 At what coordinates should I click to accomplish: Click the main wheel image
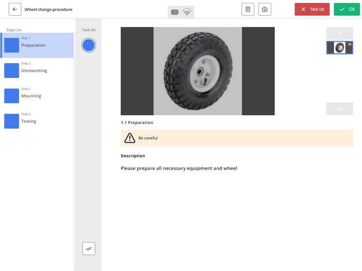pyautogui.click(x=197, y=71)
